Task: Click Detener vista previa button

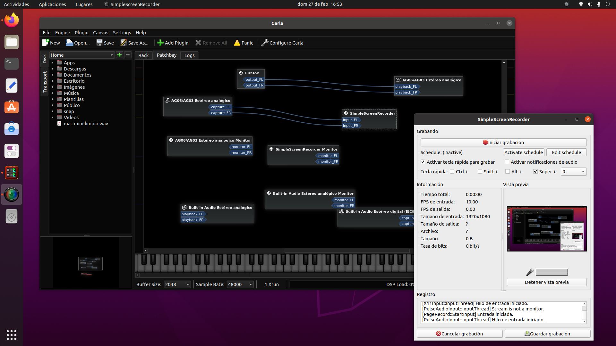Action: 546,282
